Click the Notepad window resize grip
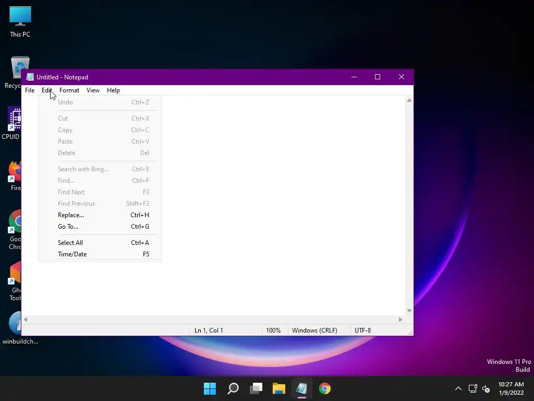Screen dimensions: 534x401 (410, 333)
